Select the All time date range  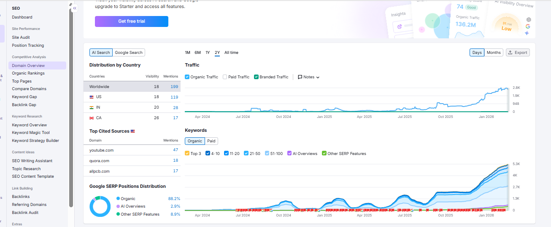231,53
